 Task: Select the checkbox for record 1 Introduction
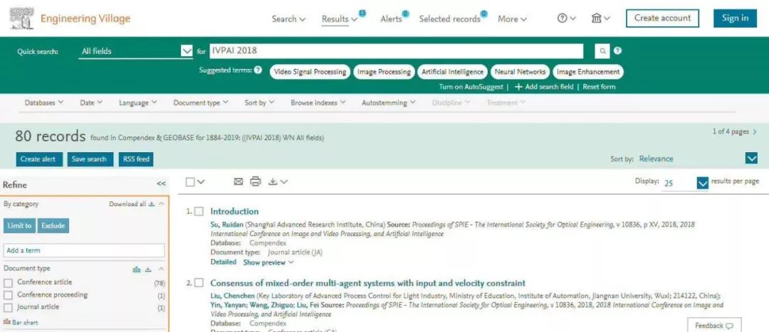point(199,212)
